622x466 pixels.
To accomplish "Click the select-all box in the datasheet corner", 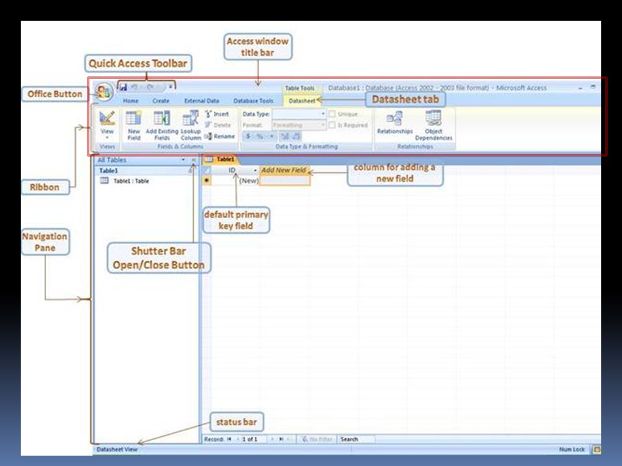I will coord(207,170).
